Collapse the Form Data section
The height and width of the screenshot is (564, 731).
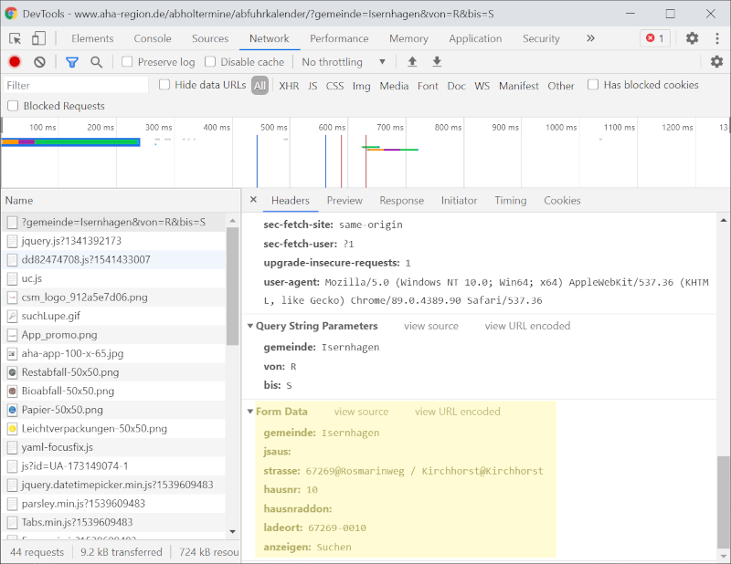(250, 412)
